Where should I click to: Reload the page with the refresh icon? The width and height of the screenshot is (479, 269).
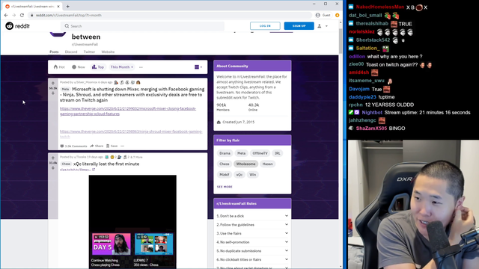point(22,15)
